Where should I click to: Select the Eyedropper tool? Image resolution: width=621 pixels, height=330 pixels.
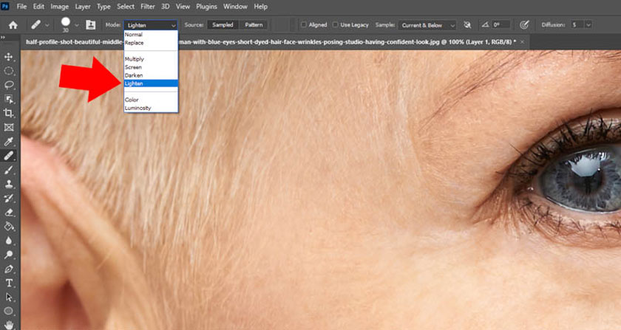tap(9, 141)
